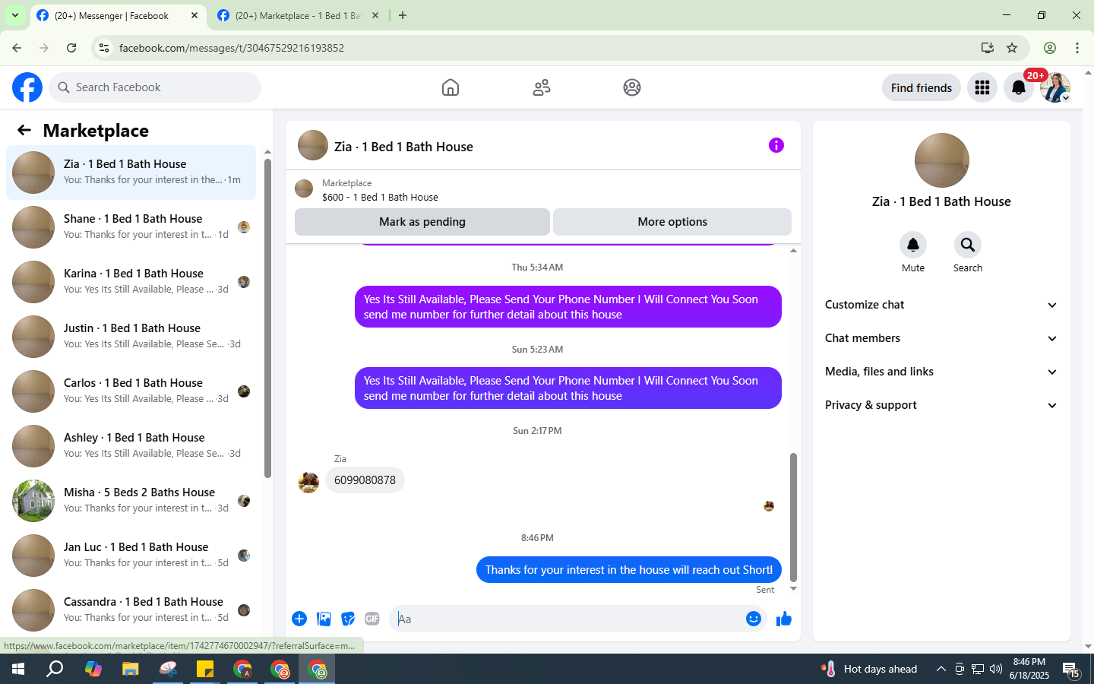Screen dimensions: 1094x684
Task: Open Windows taskbar search
Action: tap(55, 669)
